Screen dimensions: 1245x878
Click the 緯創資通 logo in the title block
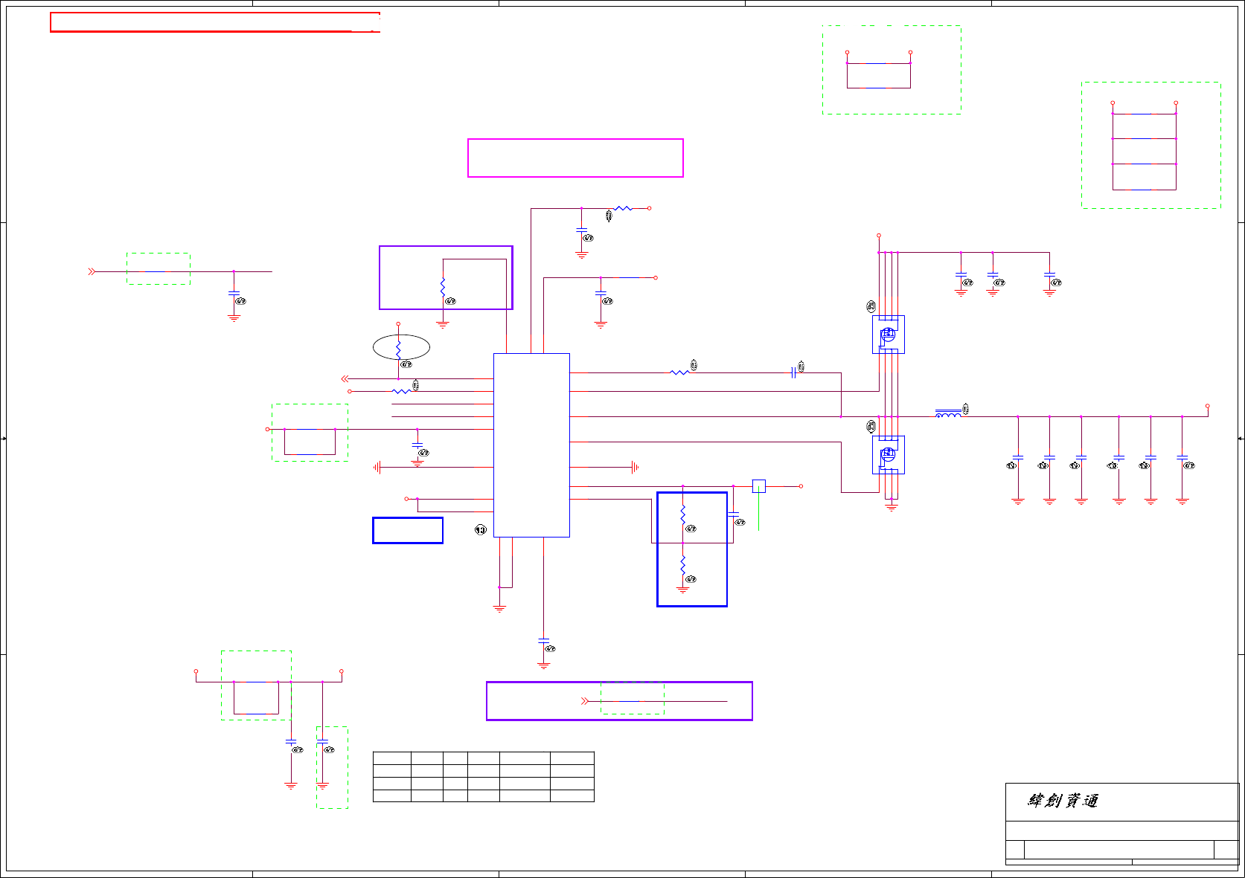click(x=1063, y=801)
